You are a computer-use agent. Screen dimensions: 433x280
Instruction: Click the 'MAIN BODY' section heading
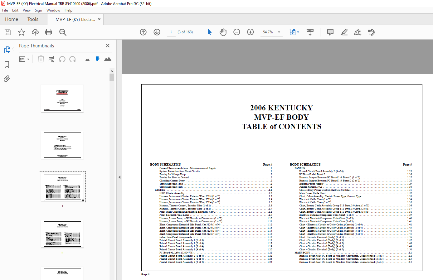coord(302,253)
